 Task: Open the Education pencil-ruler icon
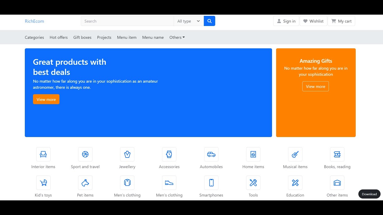295,183
